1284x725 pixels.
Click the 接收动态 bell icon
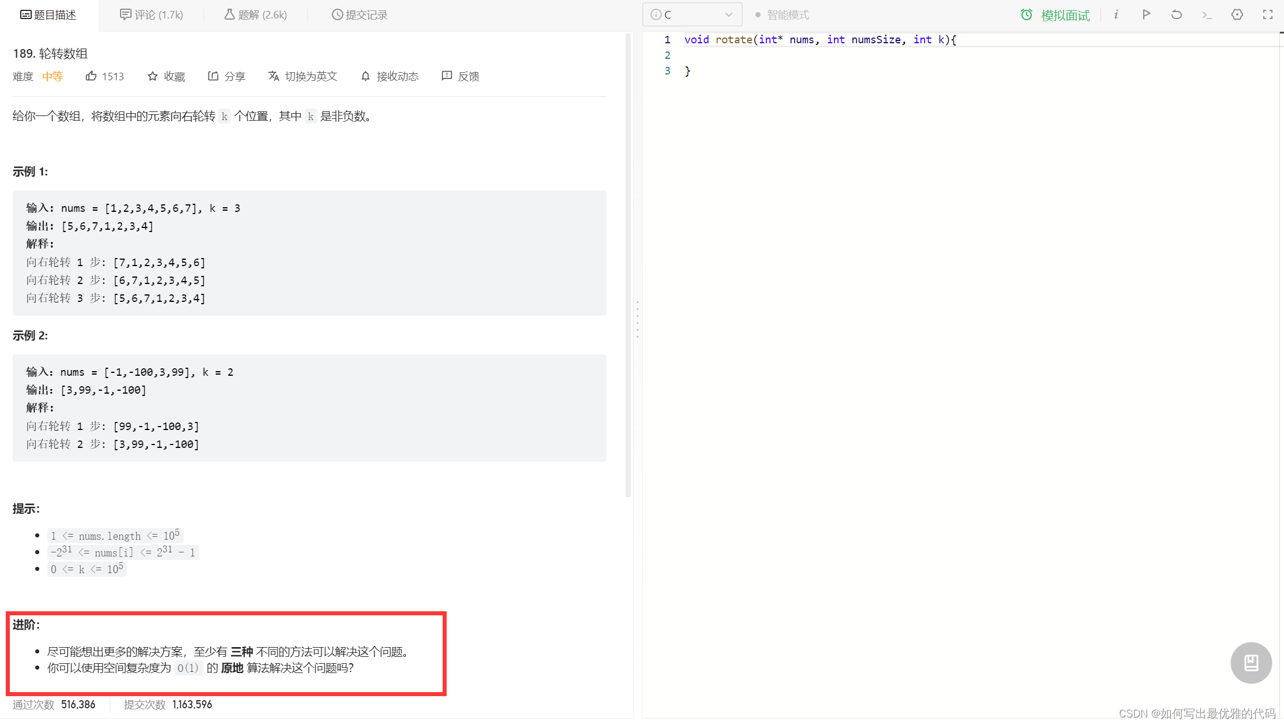pos(365,76)
